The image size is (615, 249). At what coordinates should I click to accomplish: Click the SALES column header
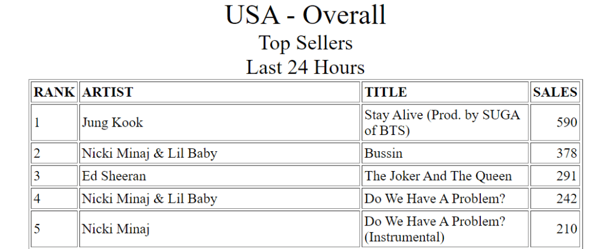click(x=555, y=92)
